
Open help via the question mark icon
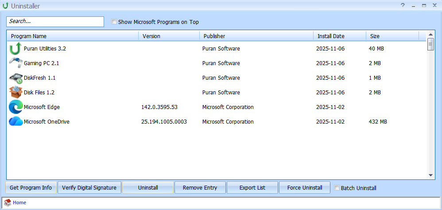403,5
